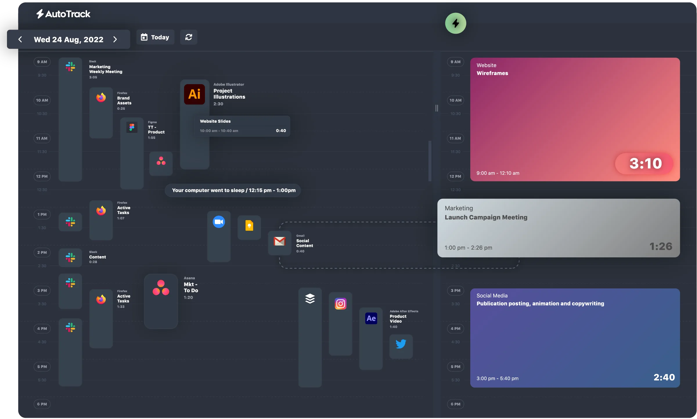The height and width of the screenshot is (419, 697).
Task: Click the Social Content label
Action: (x=305, y=243)
